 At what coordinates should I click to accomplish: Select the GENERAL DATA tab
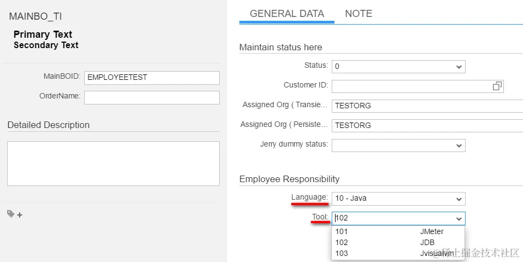coord(287,14)
